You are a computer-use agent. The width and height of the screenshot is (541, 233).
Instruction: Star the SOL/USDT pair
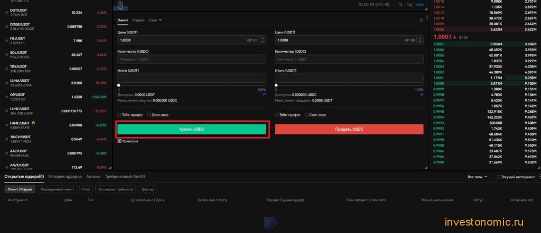click(6, 55)
